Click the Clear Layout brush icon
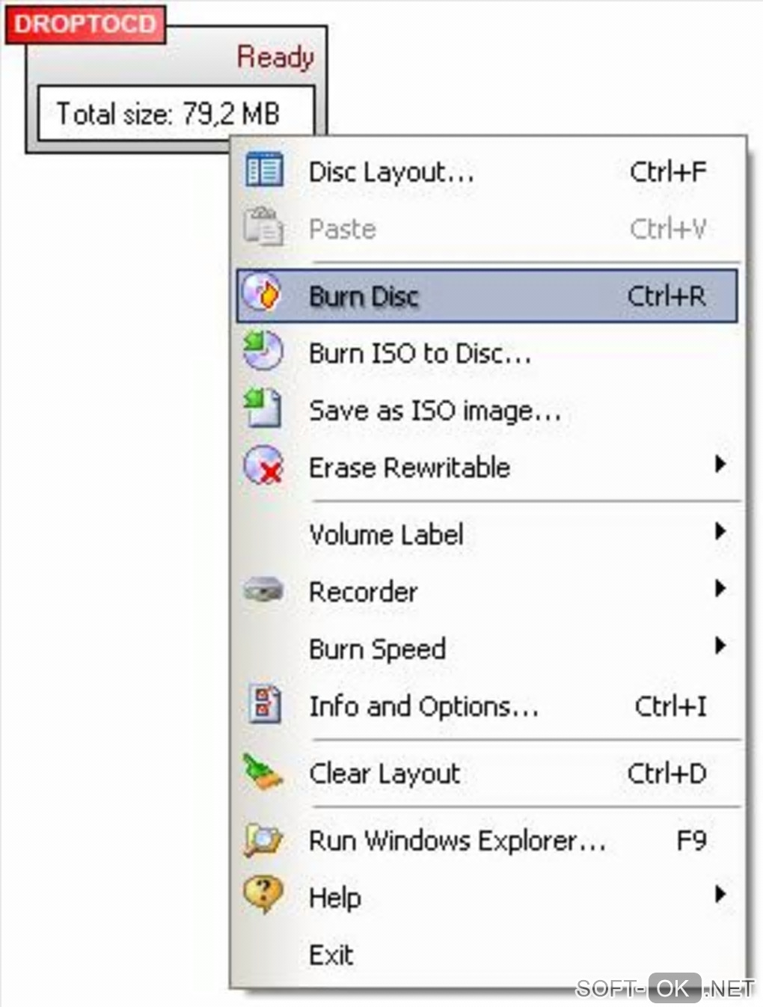Viewport: 763px width, 1007px height. click(x=263, y=771)
